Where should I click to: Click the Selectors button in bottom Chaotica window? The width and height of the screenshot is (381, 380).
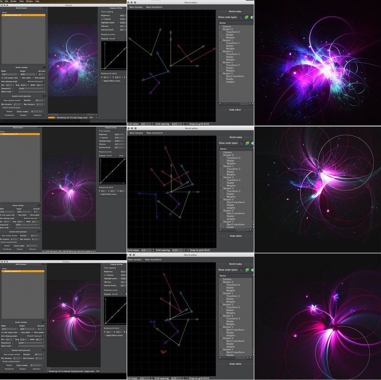(37, 369)
